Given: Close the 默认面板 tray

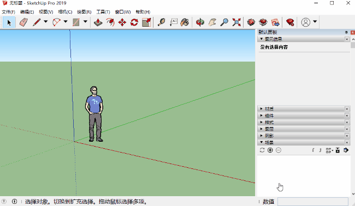Looking at the screenshot, I should pyautogui.click(x=352, y=33).
